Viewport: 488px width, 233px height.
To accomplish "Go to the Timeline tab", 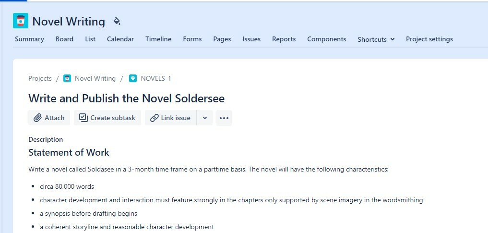I will [158, 39].
